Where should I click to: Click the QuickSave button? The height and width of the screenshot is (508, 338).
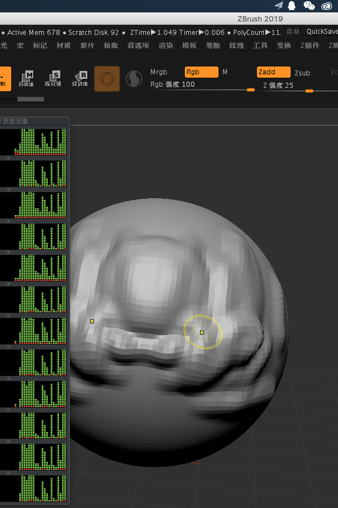click(x=319, y=32)
